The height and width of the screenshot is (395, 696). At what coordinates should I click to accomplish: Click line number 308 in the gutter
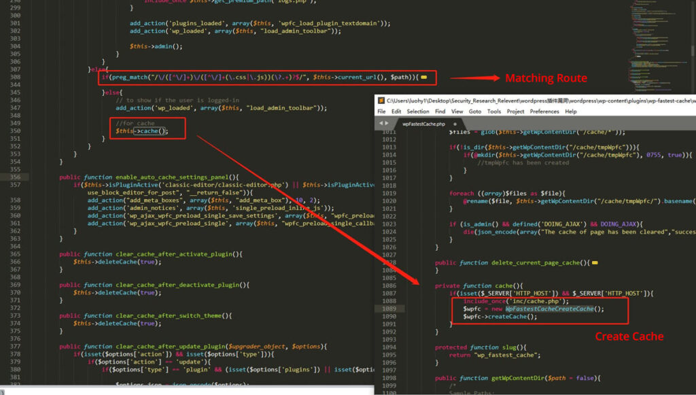tap(15, 78)
